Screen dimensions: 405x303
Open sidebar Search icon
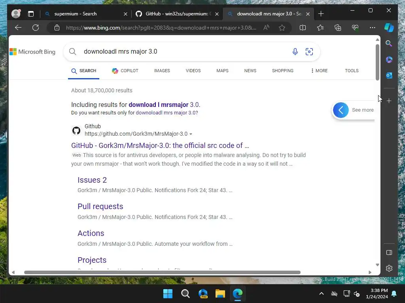click(389, 43)
